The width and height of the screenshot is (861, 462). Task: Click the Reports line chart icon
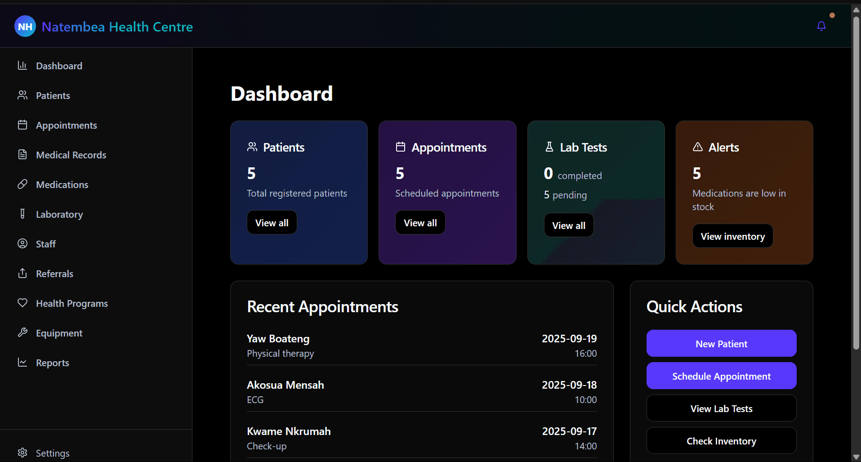coord(22,363)
